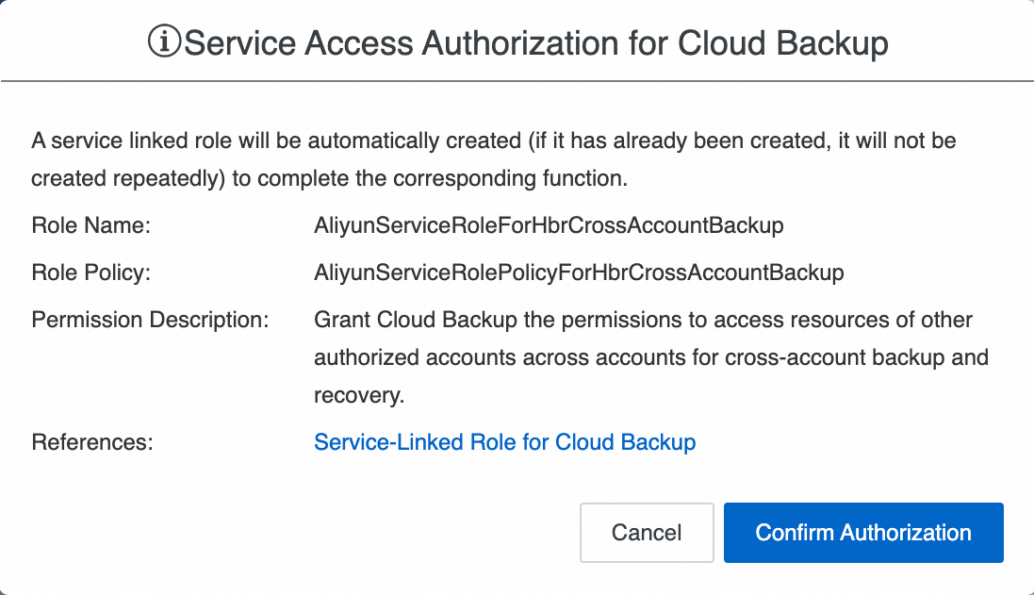This screenshot has width=1034, height=595.
Task: Open Service-Linked Role for Cloud Backup link
Action: pos(504,442)
